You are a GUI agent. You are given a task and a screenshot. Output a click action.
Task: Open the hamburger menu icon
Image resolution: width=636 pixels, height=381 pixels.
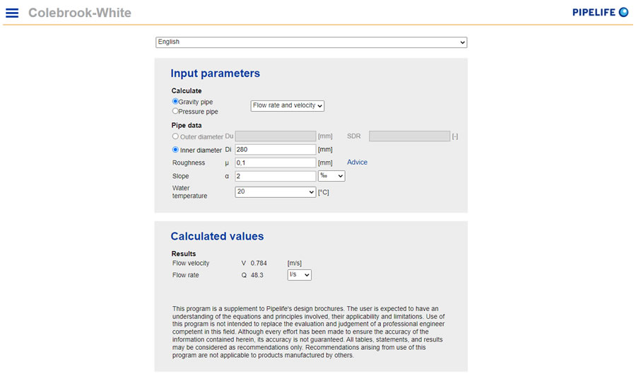click(x=12, y=13)
